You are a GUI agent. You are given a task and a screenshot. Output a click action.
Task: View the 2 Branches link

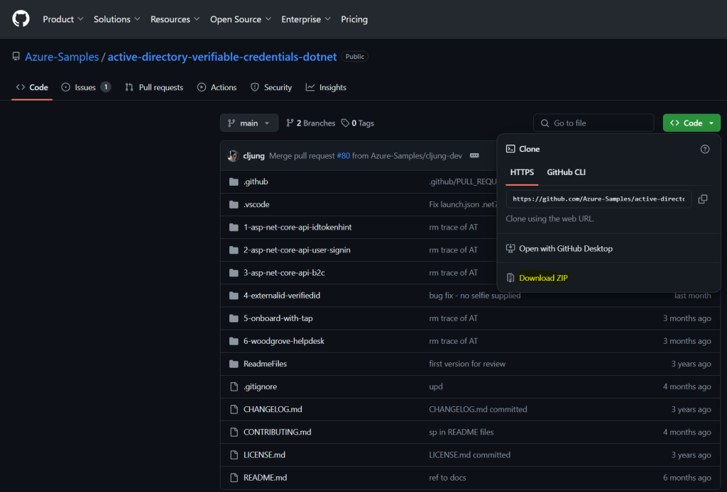(311, 123)
